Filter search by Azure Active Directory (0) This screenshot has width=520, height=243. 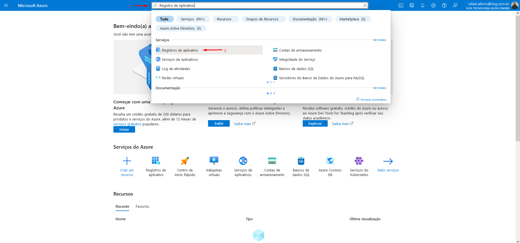pos(181,28)
